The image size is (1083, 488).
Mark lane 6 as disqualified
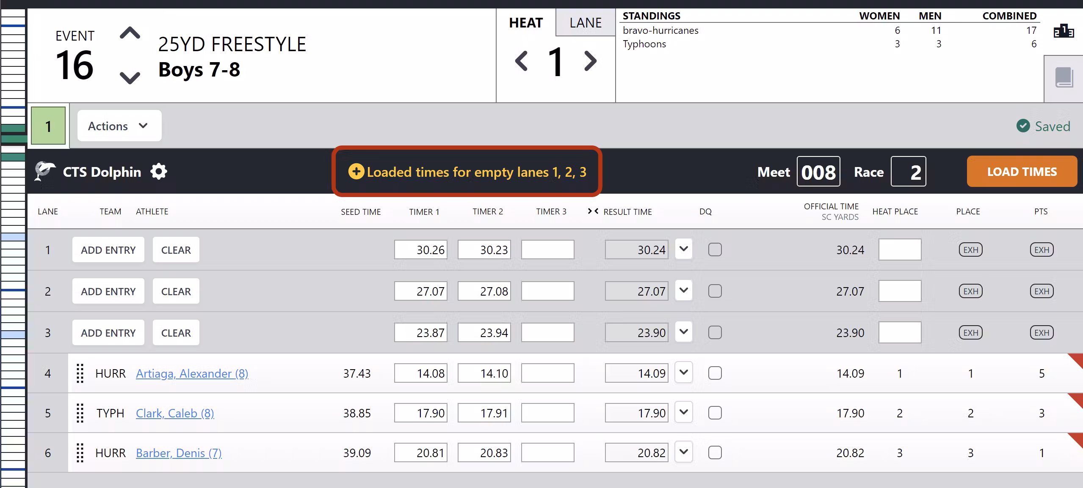click(x=715, y=452)
